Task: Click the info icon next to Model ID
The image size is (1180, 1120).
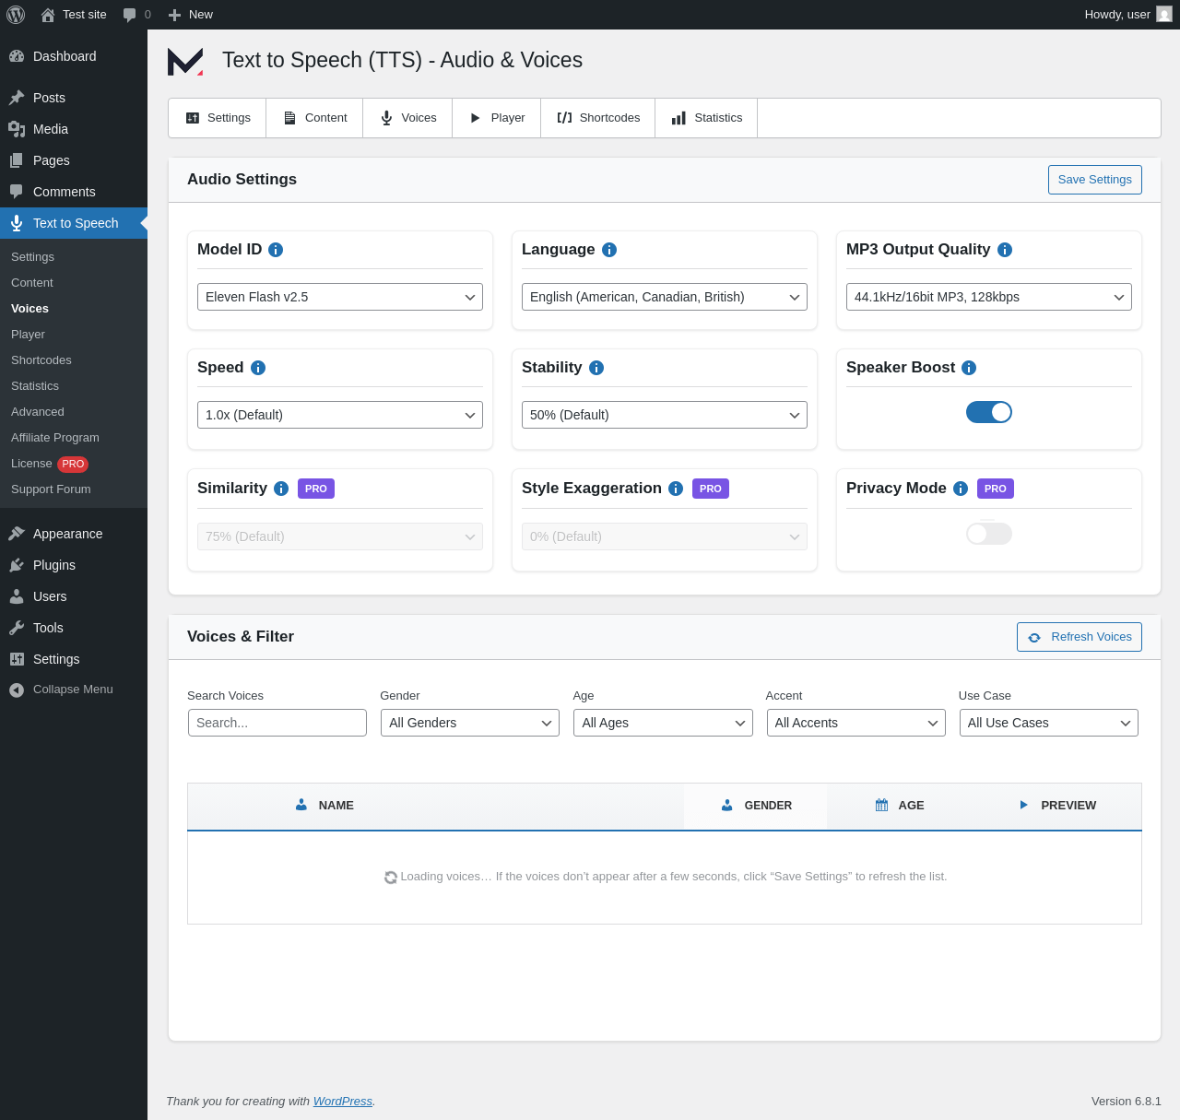Action: click(276, 250)
